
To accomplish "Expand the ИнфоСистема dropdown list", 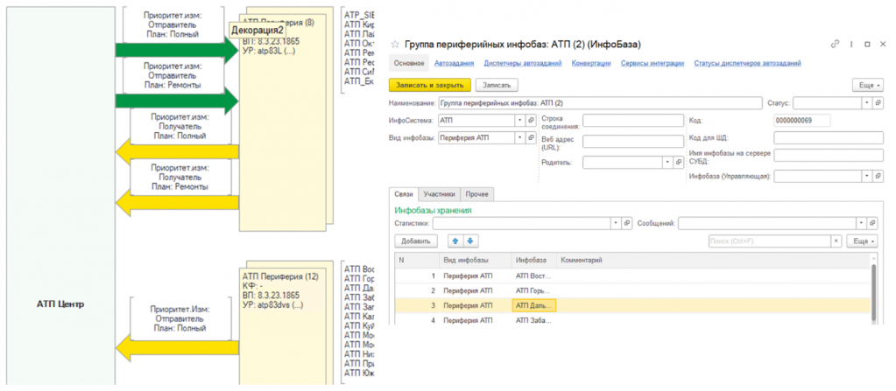I will (519, 121).
